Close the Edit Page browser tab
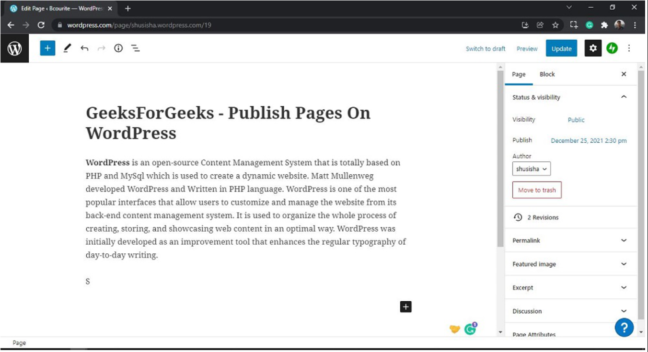This screenshot has height=352, width=648. pyautogui.click(x=110, y=9)
